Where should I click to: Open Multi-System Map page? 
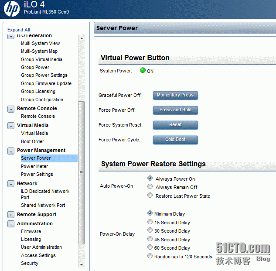tap(39, 51)
